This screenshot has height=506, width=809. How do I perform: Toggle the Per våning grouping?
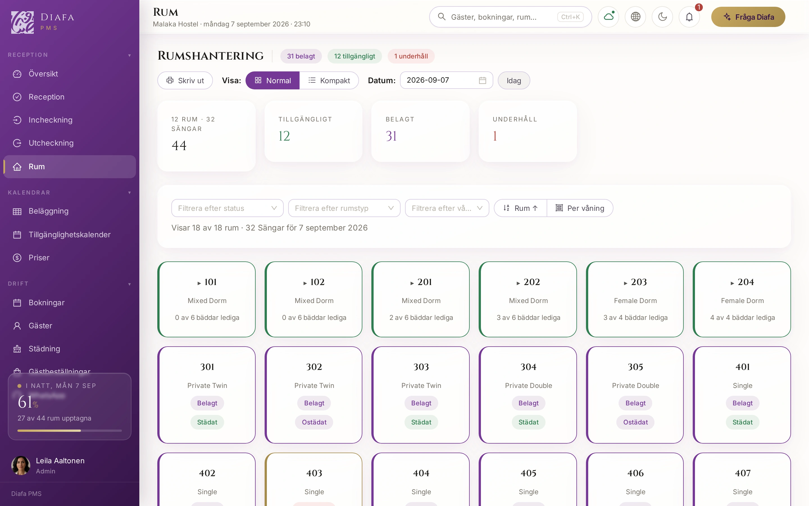[580, 208]
